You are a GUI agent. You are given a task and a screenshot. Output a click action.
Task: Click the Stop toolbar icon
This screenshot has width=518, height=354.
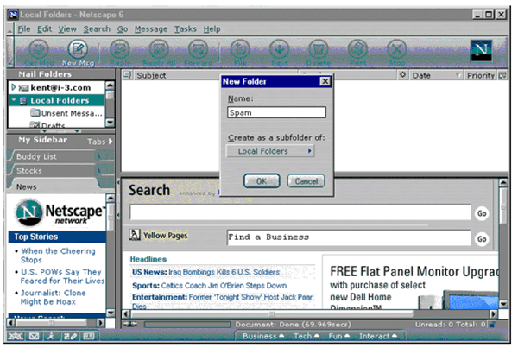pos(397,49)
